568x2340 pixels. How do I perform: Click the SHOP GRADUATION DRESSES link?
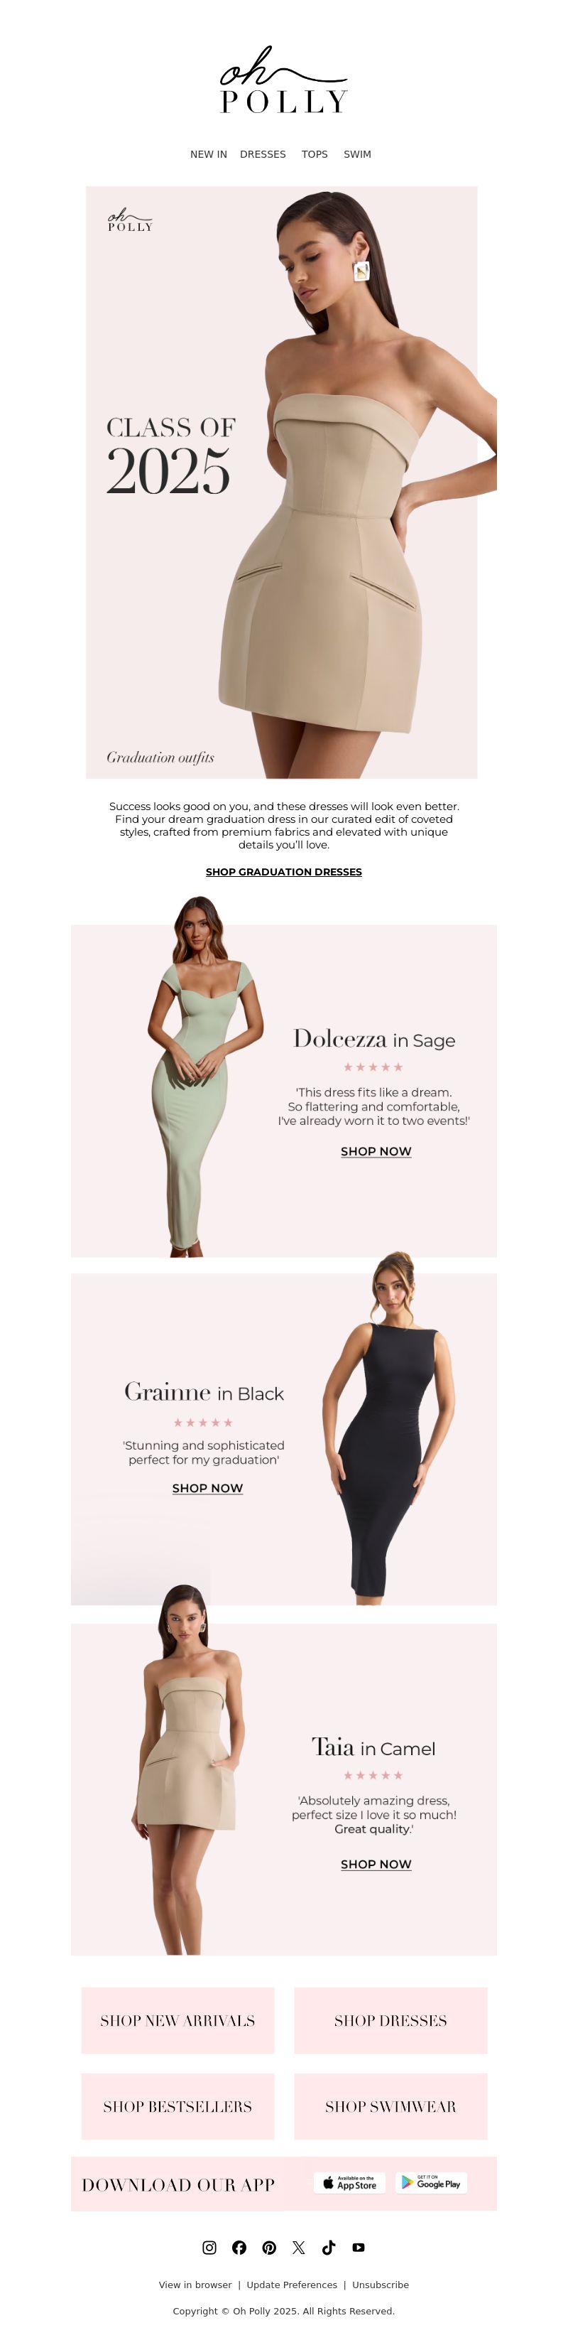[284, 871]
